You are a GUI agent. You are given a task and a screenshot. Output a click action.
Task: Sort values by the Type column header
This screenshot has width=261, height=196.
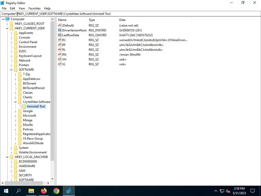[102, 20]
